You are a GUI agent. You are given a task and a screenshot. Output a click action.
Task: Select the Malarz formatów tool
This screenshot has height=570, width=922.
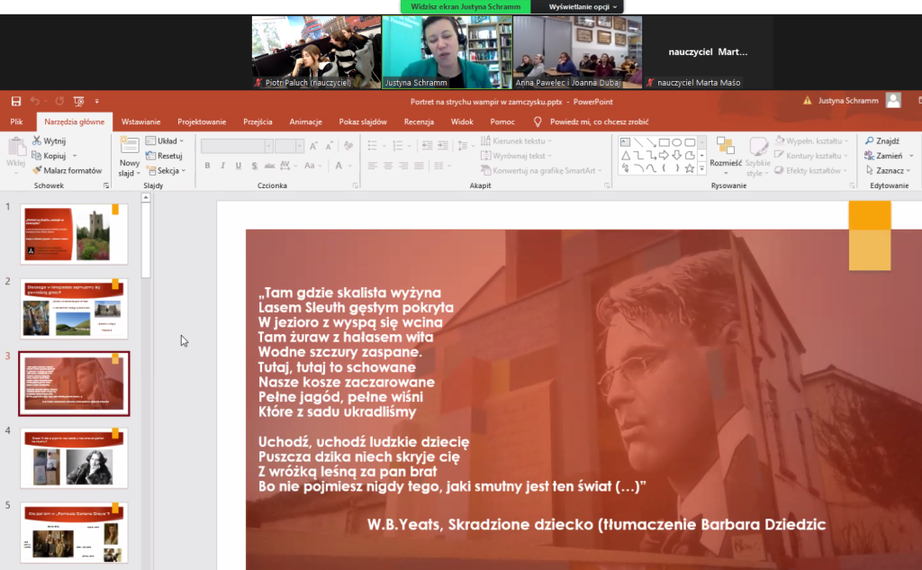point(67,170)
